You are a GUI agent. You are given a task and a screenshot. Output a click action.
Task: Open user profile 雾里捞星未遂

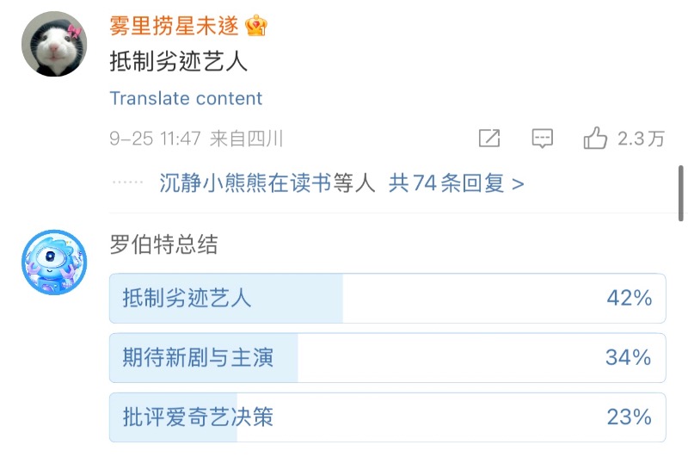coord(174,26)
